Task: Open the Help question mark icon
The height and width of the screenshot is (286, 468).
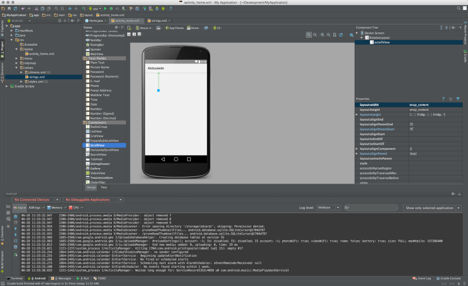Action: point(171,9)
